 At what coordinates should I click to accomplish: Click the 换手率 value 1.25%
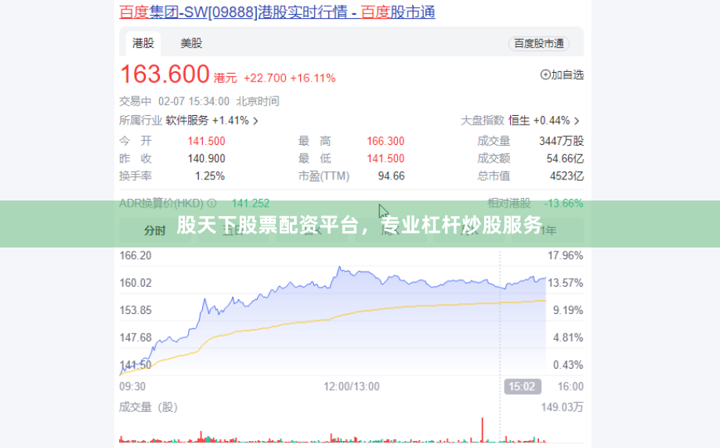pyautogui.click(x=210, y=175)
